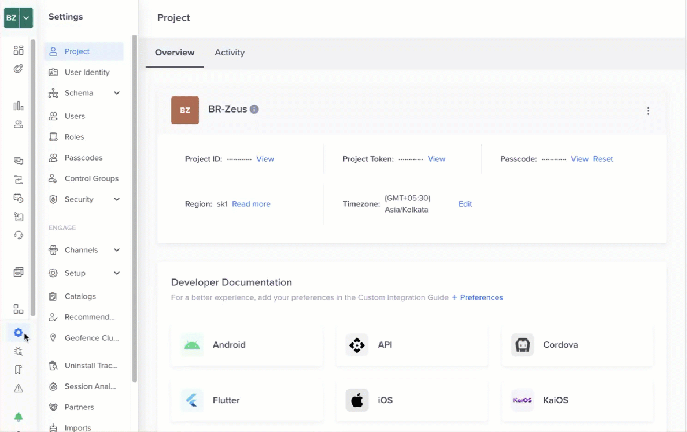
Task: Switch to the Overview tab
Action: pos(175,53)
